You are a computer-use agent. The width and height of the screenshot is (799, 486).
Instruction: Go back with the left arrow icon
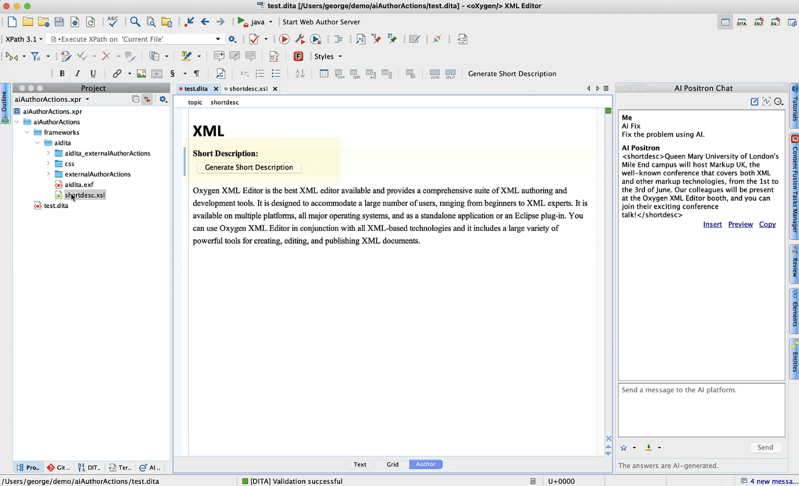click(x=205, y=22)
